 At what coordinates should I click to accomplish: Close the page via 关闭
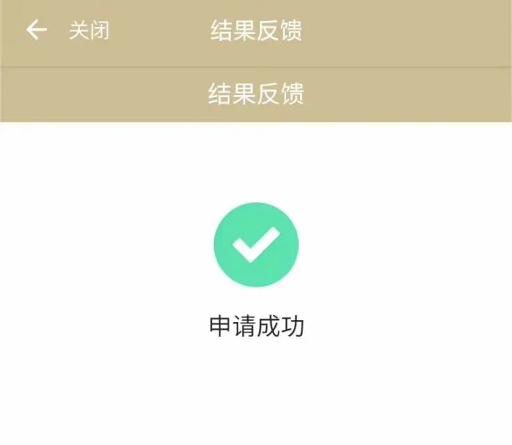[x=89, y=30]
